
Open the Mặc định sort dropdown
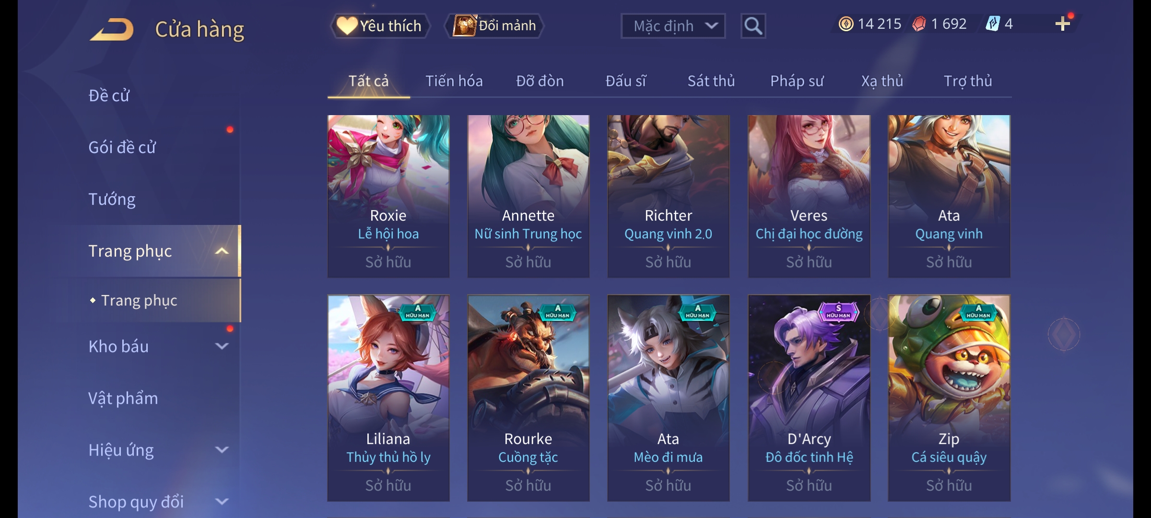tap(673, 26)
